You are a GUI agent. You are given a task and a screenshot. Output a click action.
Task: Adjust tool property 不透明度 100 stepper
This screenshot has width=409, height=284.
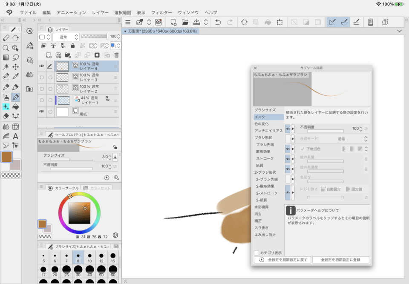pyautogui.click(x=110, y=166)
